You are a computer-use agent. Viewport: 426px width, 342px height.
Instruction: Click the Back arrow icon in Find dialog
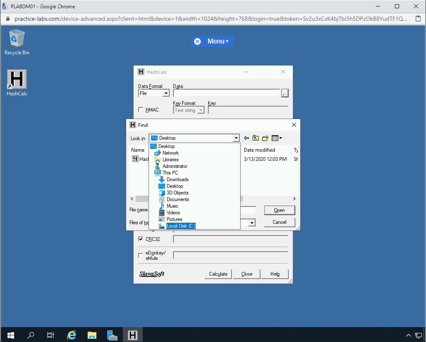click(246, 138)
